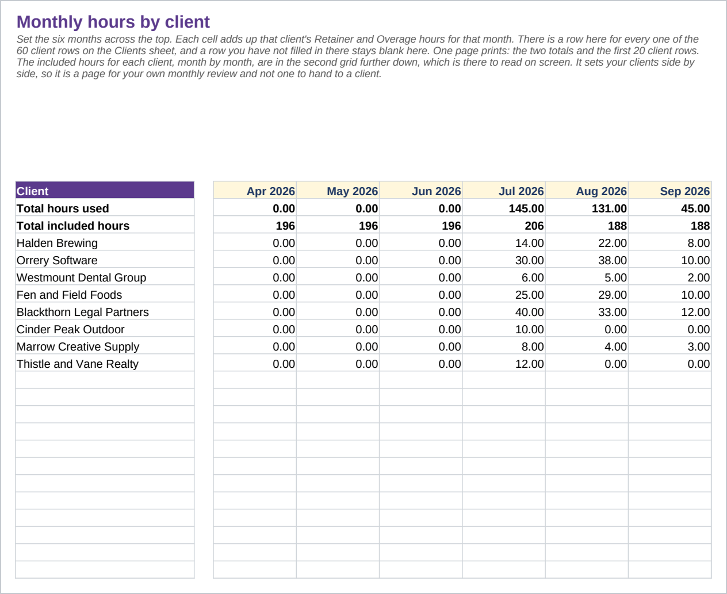The width and height of the screenshot is (727, 594).
Task: Select the Blackthorn Legal Partners client name
Action: point(105,311)
